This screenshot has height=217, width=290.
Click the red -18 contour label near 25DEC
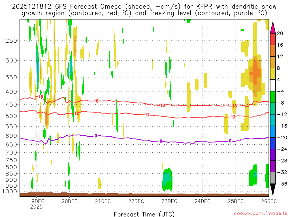pos(233,106)
